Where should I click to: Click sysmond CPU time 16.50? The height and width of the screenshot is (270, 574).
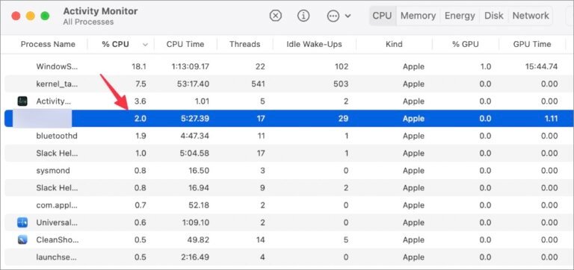(x=200, y=171)
